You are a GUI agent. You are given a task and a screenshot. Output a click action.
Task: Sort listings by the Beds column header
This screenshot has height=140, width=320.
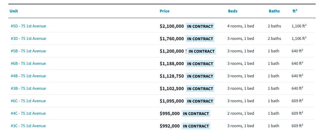point(233,11)
